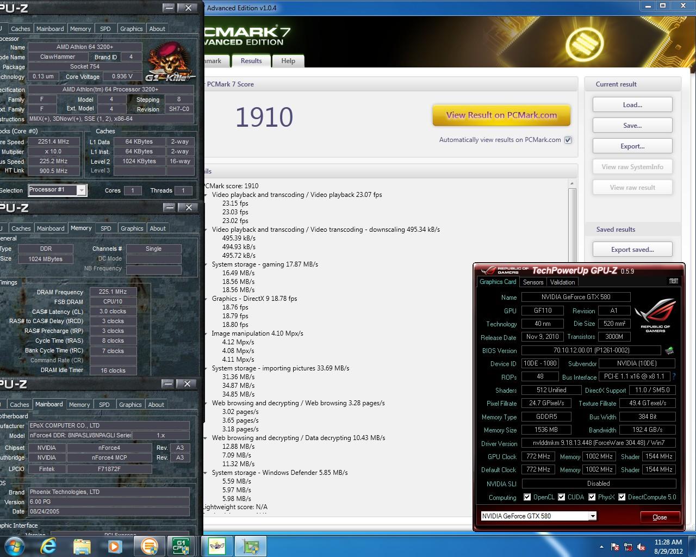Viewport: 696px width, 557px height.
Task: Switch to PCMark 7 orange taskbar icon
Action: pos(149,546)
